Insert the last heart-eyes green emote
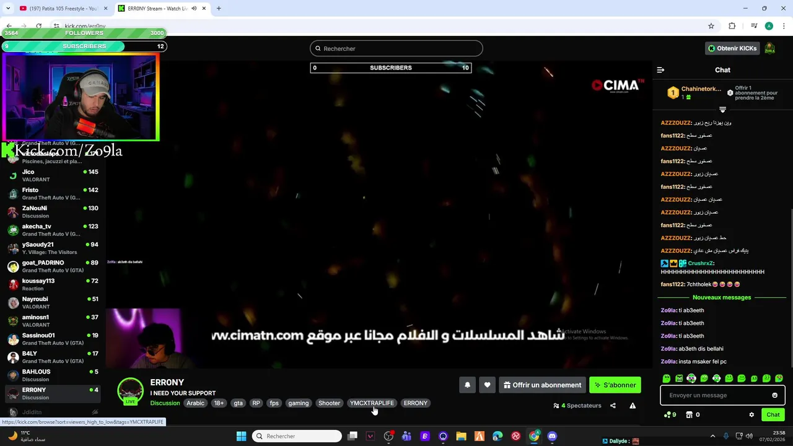The width and height of the screenshot is (793, 446). (779, 378)
